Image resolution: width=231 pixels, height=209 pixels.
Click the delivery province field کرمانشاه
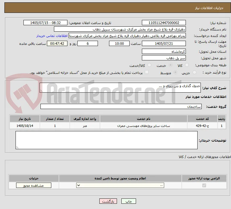pyautogui.click(x=164, y=51)
